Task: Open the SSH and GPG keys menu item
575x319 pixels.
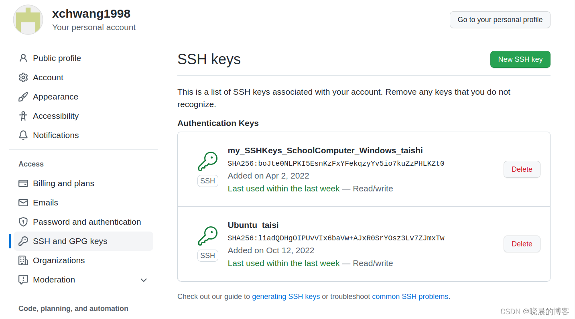Action: pos(83,241)
